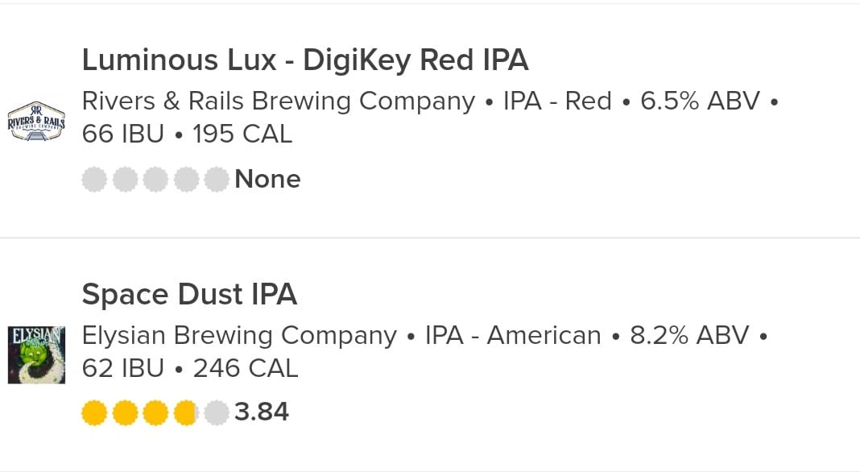Click the second yellow rating cap for Space Dust
Screen dimensions: 860x472
coord(125,412)
